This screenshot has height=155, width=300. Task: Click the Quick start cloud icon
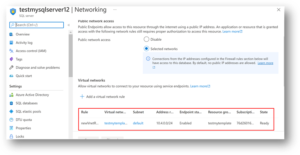point(11,76)
